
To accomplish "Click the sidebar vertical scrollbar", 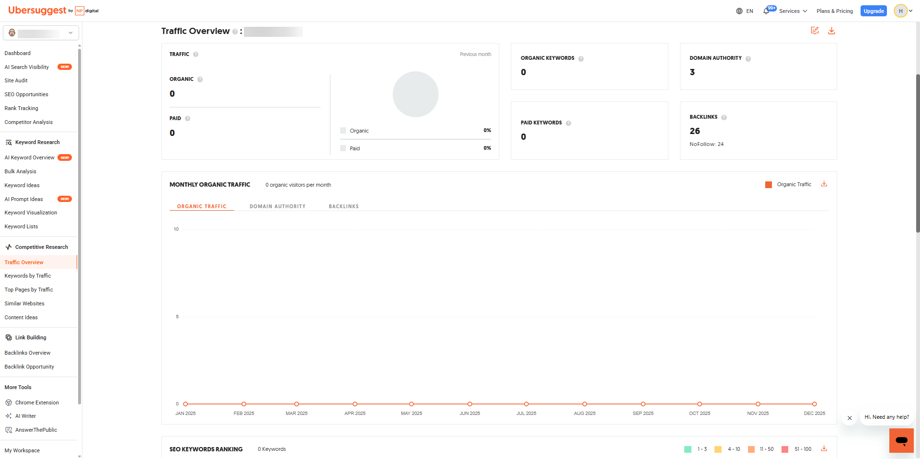I will coord(80,226).
